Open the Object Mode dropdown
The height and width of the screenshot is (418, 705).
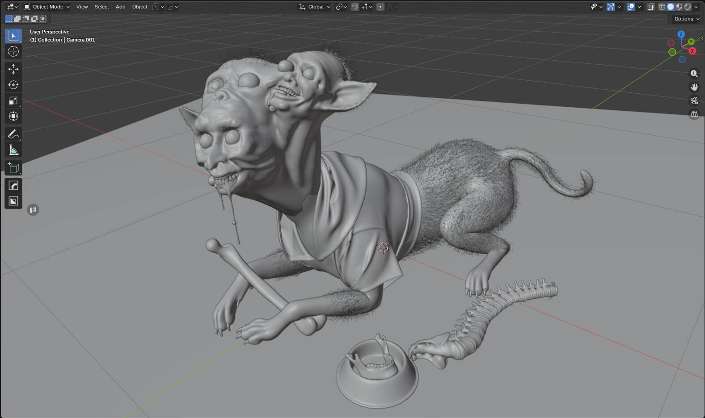coord(47,7)
